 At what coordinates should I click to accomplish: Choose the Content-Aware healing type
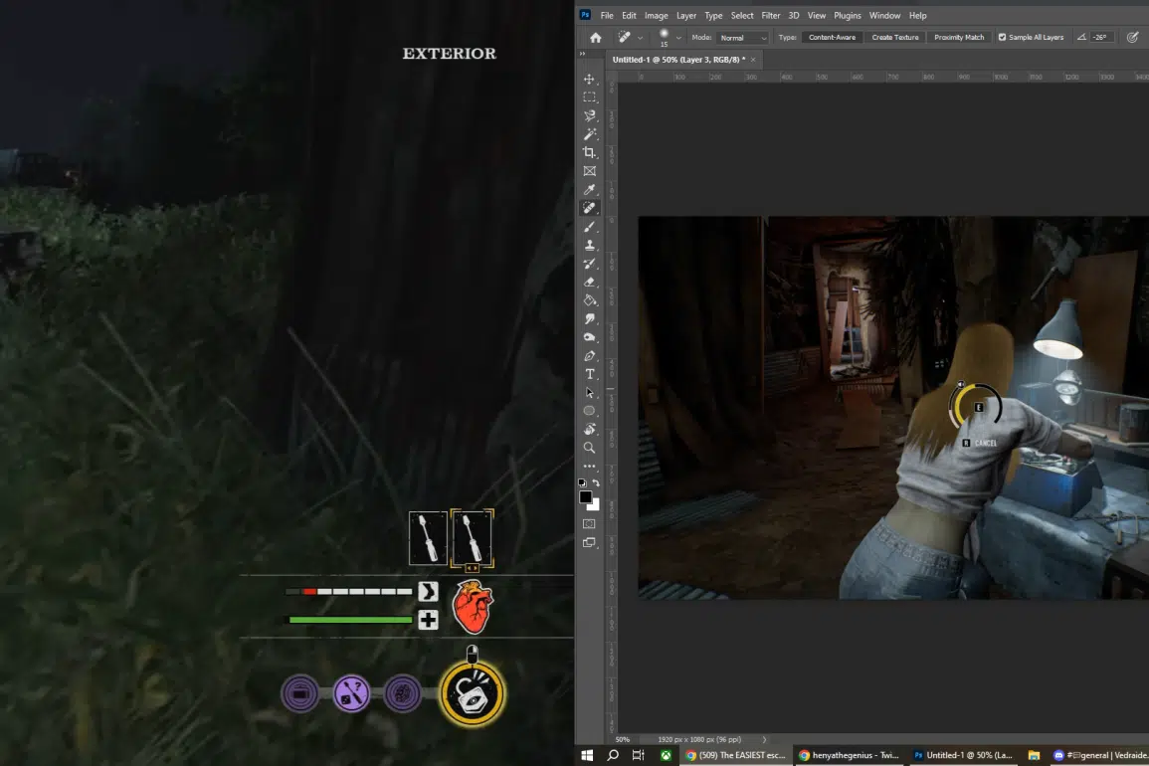click(x=832, y=38)
